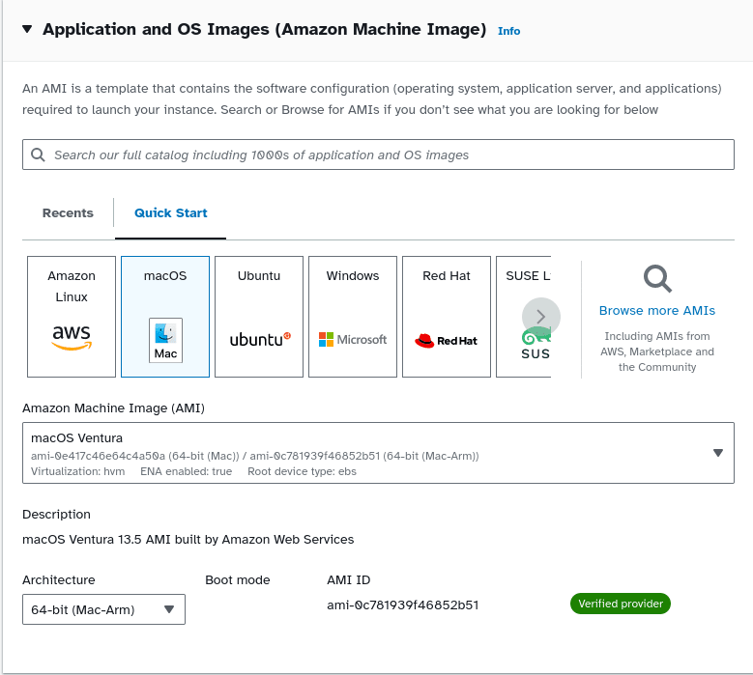Select the Ubuntu AMI card
This screenshot has height=675, width=753.
point(259,317)
